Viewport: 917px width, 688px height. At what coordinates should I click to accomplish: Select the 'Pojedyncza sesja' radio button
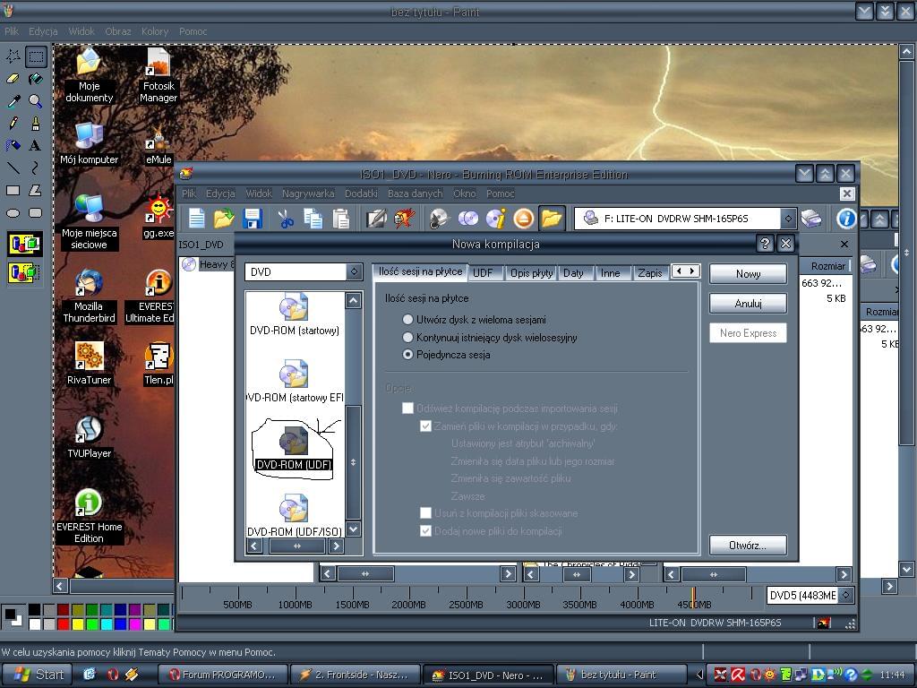point(408,355)
